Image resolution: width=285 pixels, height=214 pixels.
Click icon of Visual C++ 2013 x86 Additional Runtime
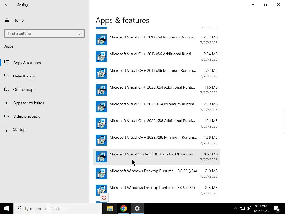pos(101,57)
